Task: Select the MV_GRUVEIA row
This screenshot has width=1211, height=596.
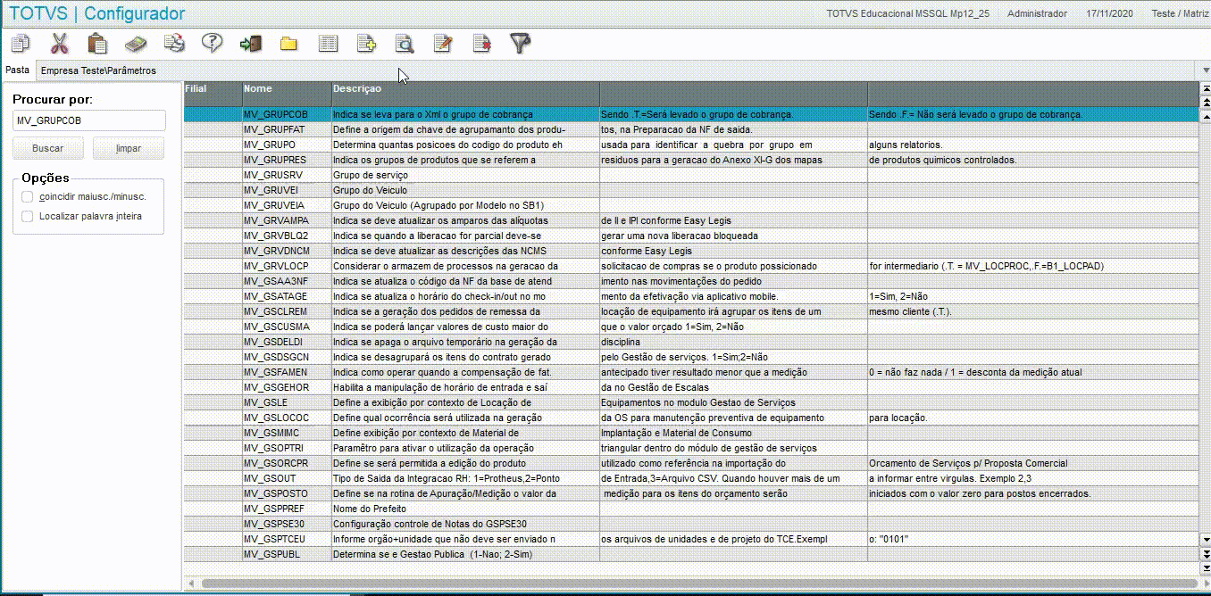Action: click(x=690, y=205)
